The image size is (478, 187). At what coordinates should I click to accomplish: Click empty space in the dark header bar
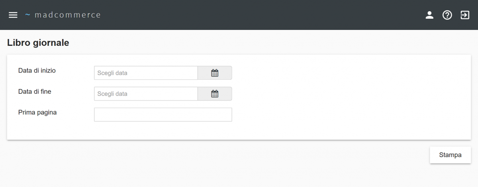(x=259, y=15)
